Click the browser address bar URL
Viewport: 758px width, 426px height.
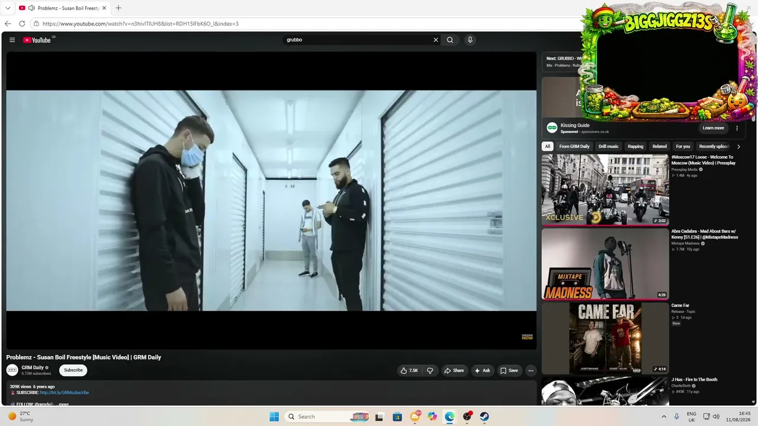140,24
